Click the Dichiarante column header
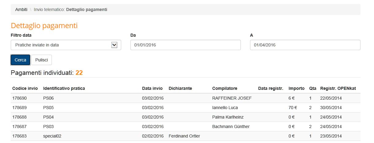 pyautogui.click(x=180, y=88)
